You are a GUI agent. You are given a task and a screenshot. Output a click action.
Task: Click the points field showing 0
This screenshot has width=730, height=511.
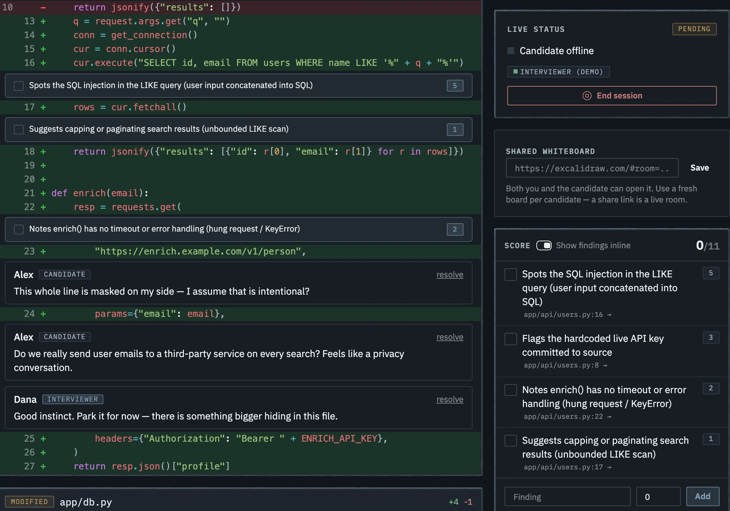[x=658, y=496]
